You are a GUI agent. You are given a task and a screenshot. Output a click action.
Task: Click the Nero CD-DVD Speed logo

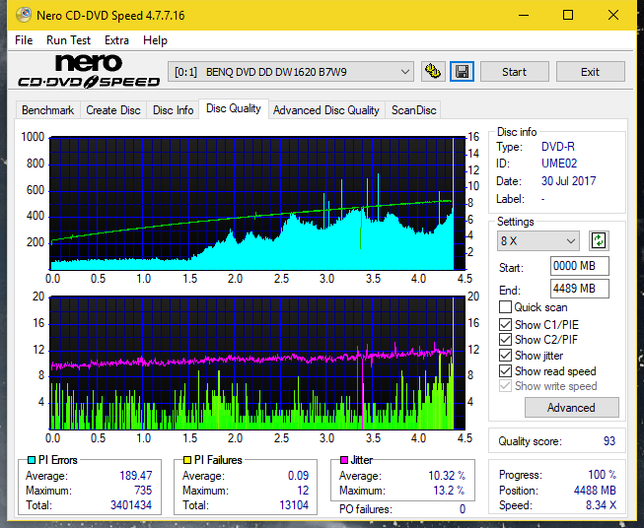click(x=89, y=72)
